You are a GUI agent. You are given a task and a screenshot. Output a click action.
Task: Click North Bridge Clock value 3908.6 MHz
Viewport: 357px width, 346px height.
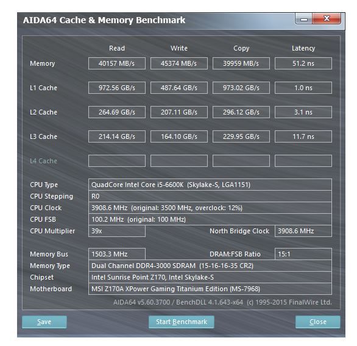[x=303, y=231]
